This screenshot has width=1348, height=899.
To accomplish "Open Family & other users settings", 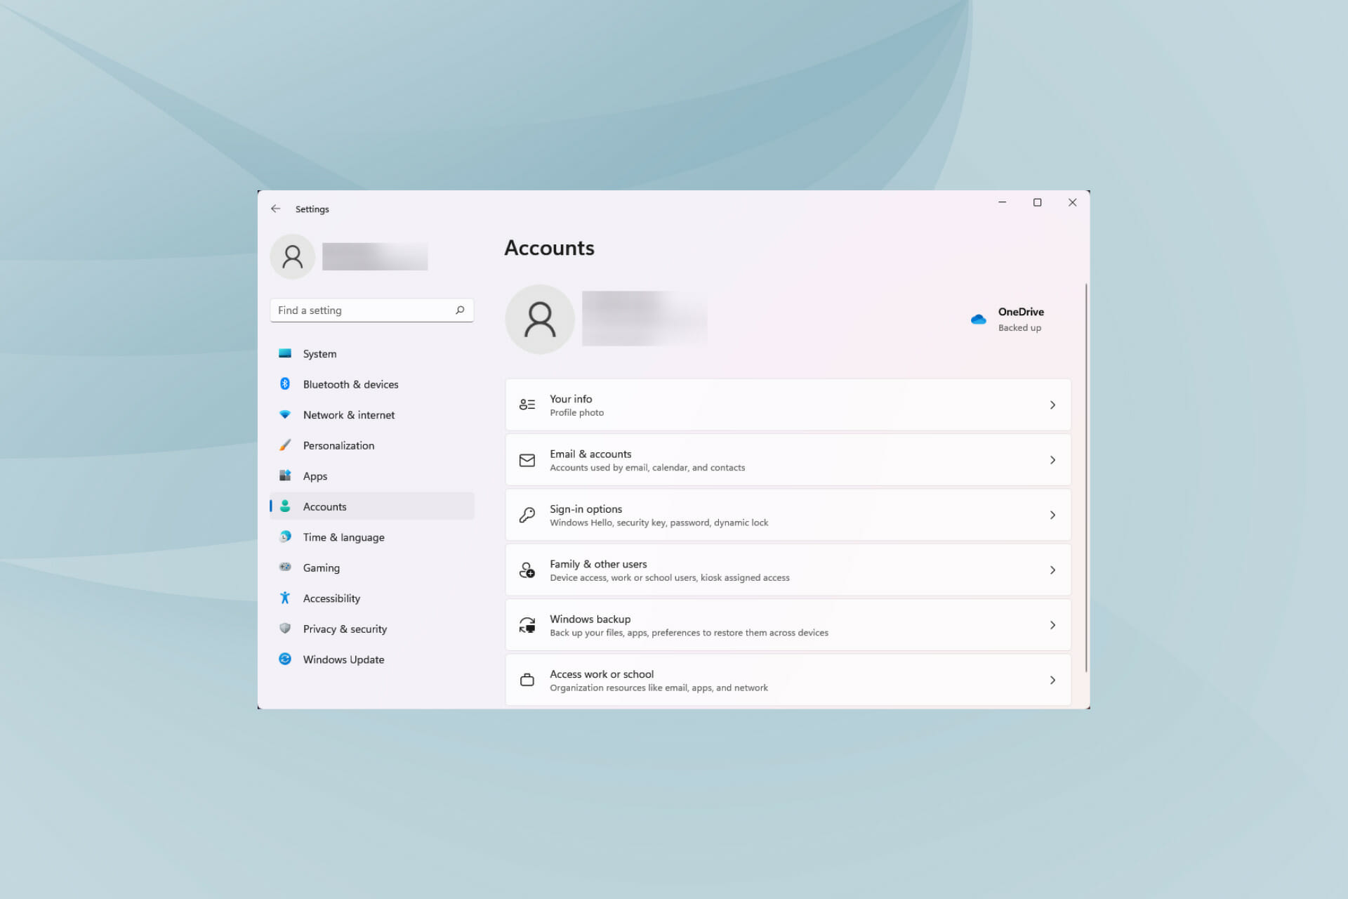I will 787,569.
